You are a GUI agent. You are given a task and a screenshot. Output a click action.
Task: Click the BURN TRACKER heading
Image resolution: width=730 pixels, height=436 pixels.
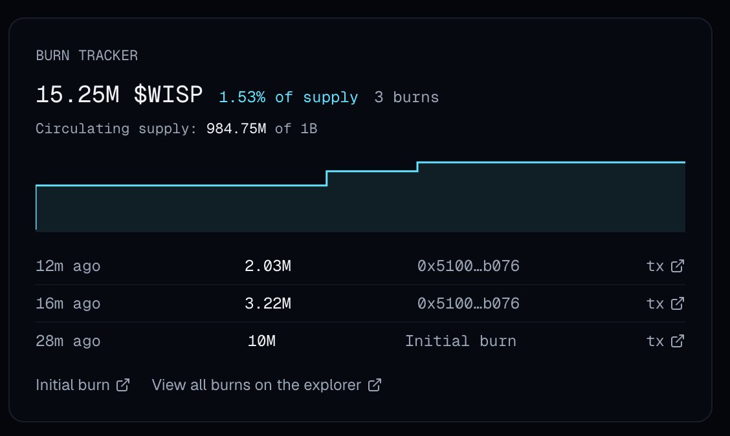87,56
